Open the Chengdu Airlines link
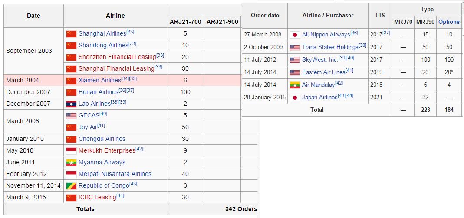 (102, 139)
